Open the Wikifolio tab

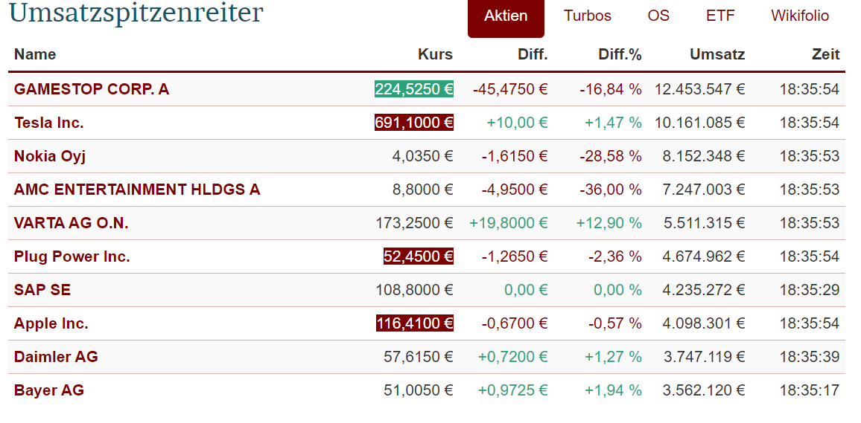[x=800, y=16]
